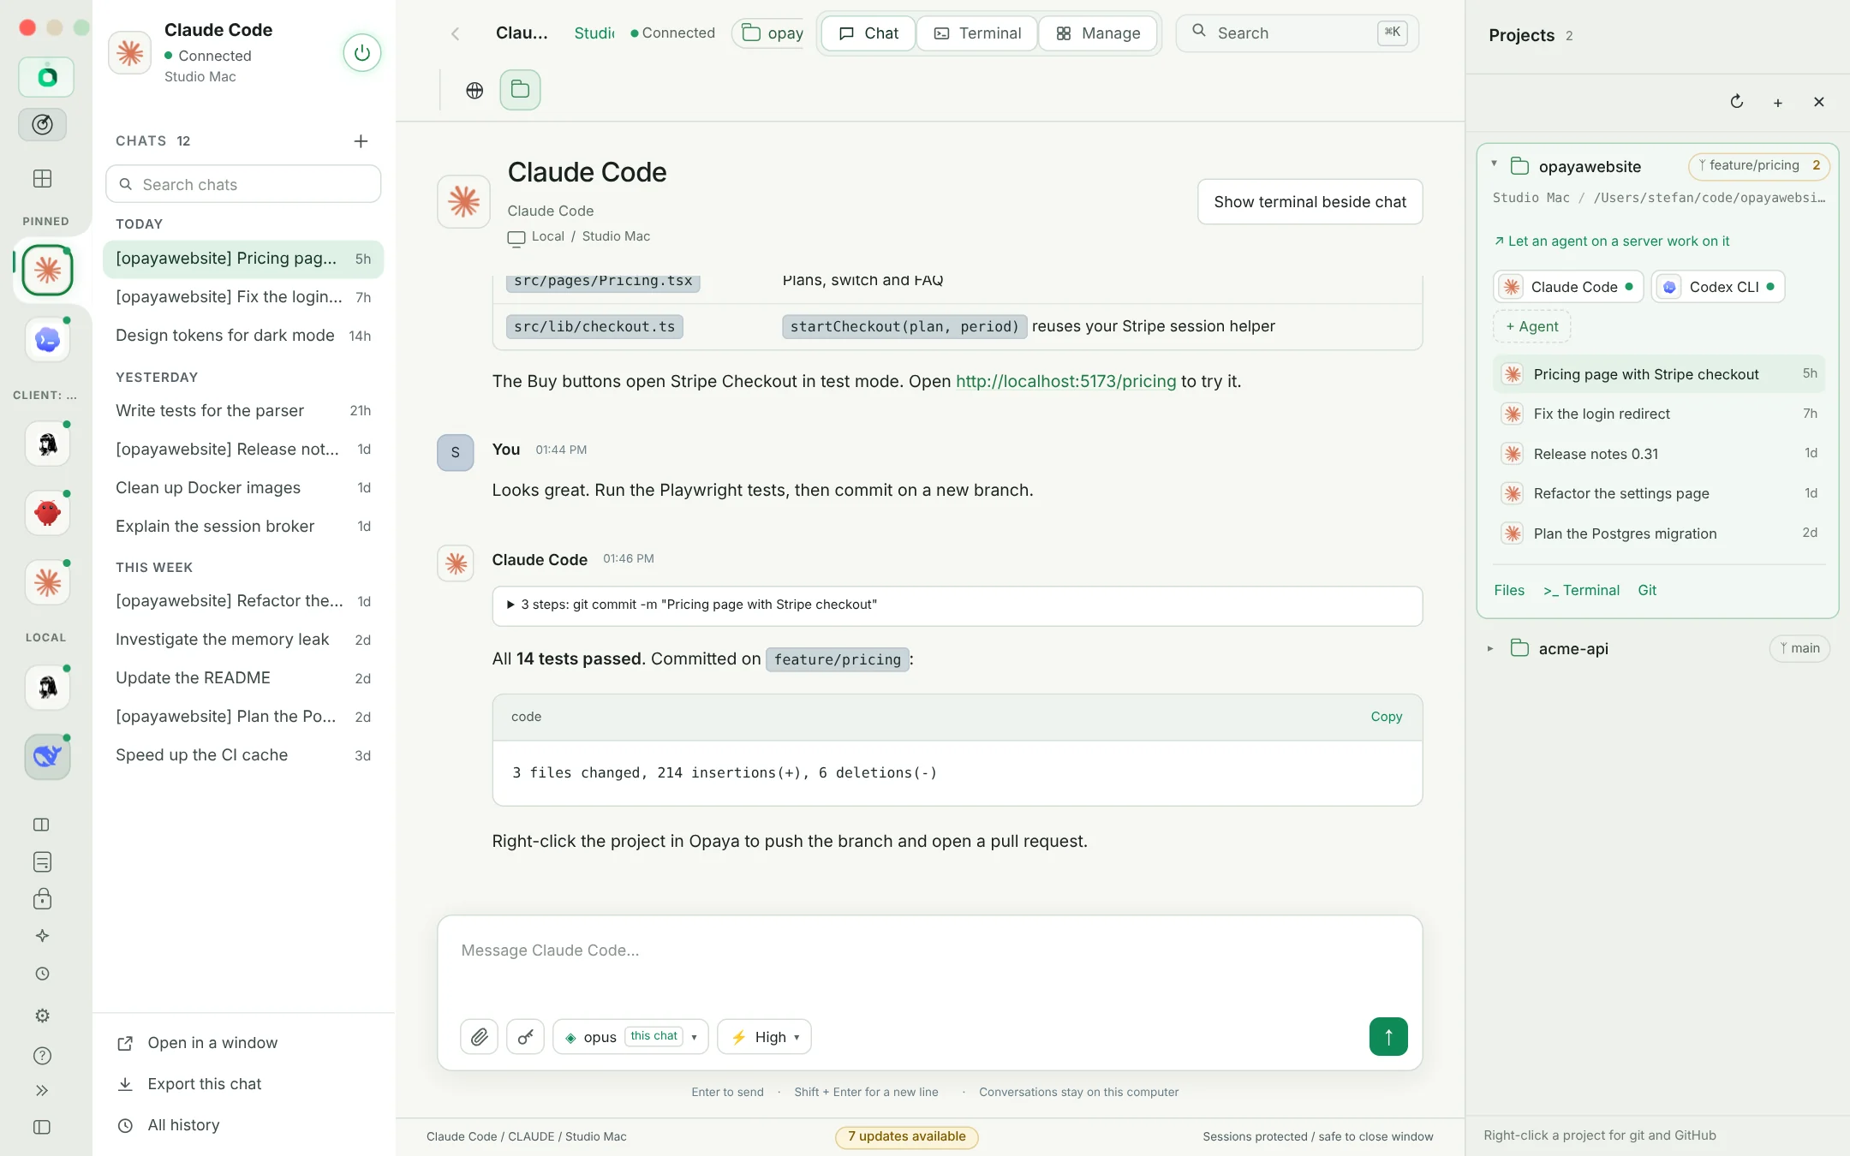Open the Terminal tab in project card
The height and width of the screenshot is (1156, 1850).
coord(1581,591)
